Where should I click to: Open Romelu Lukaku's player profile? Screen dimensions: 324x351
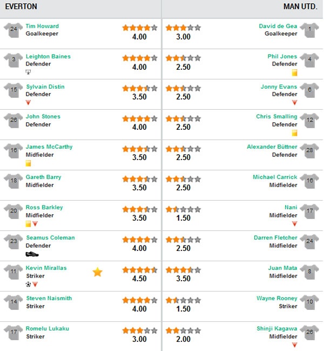click(48, 328)
